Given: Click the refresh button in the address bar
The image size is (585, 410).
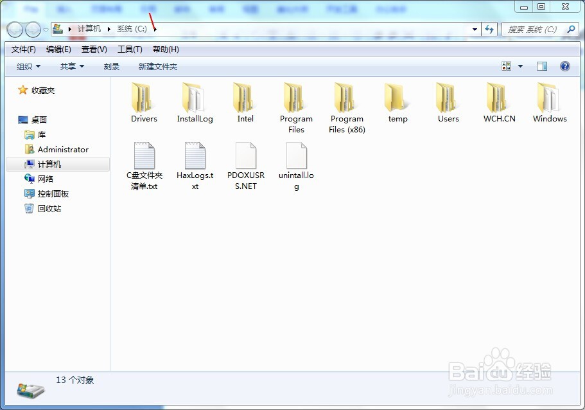Looking at the screenshot, I should coord(489,29).
